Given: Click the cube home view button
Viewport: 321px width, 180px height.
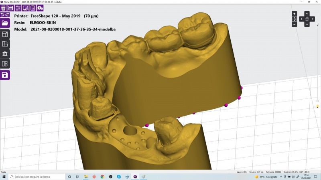Looking at the screenshot, I should coord(307,19).
